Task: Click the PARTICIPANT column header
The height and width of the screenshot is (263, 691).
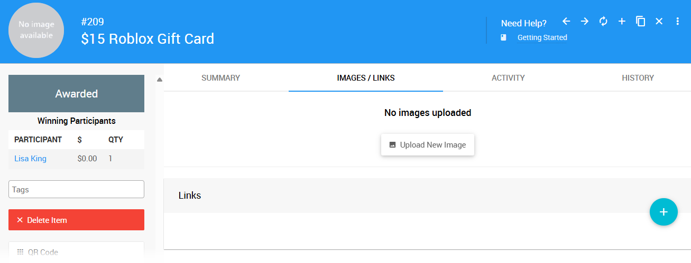Action: (38, 140)
